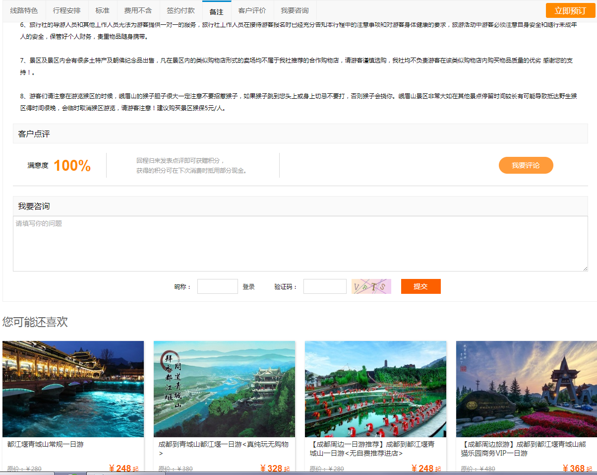
Task: Open the 我要咨询 tab
Action: (295, 10)
